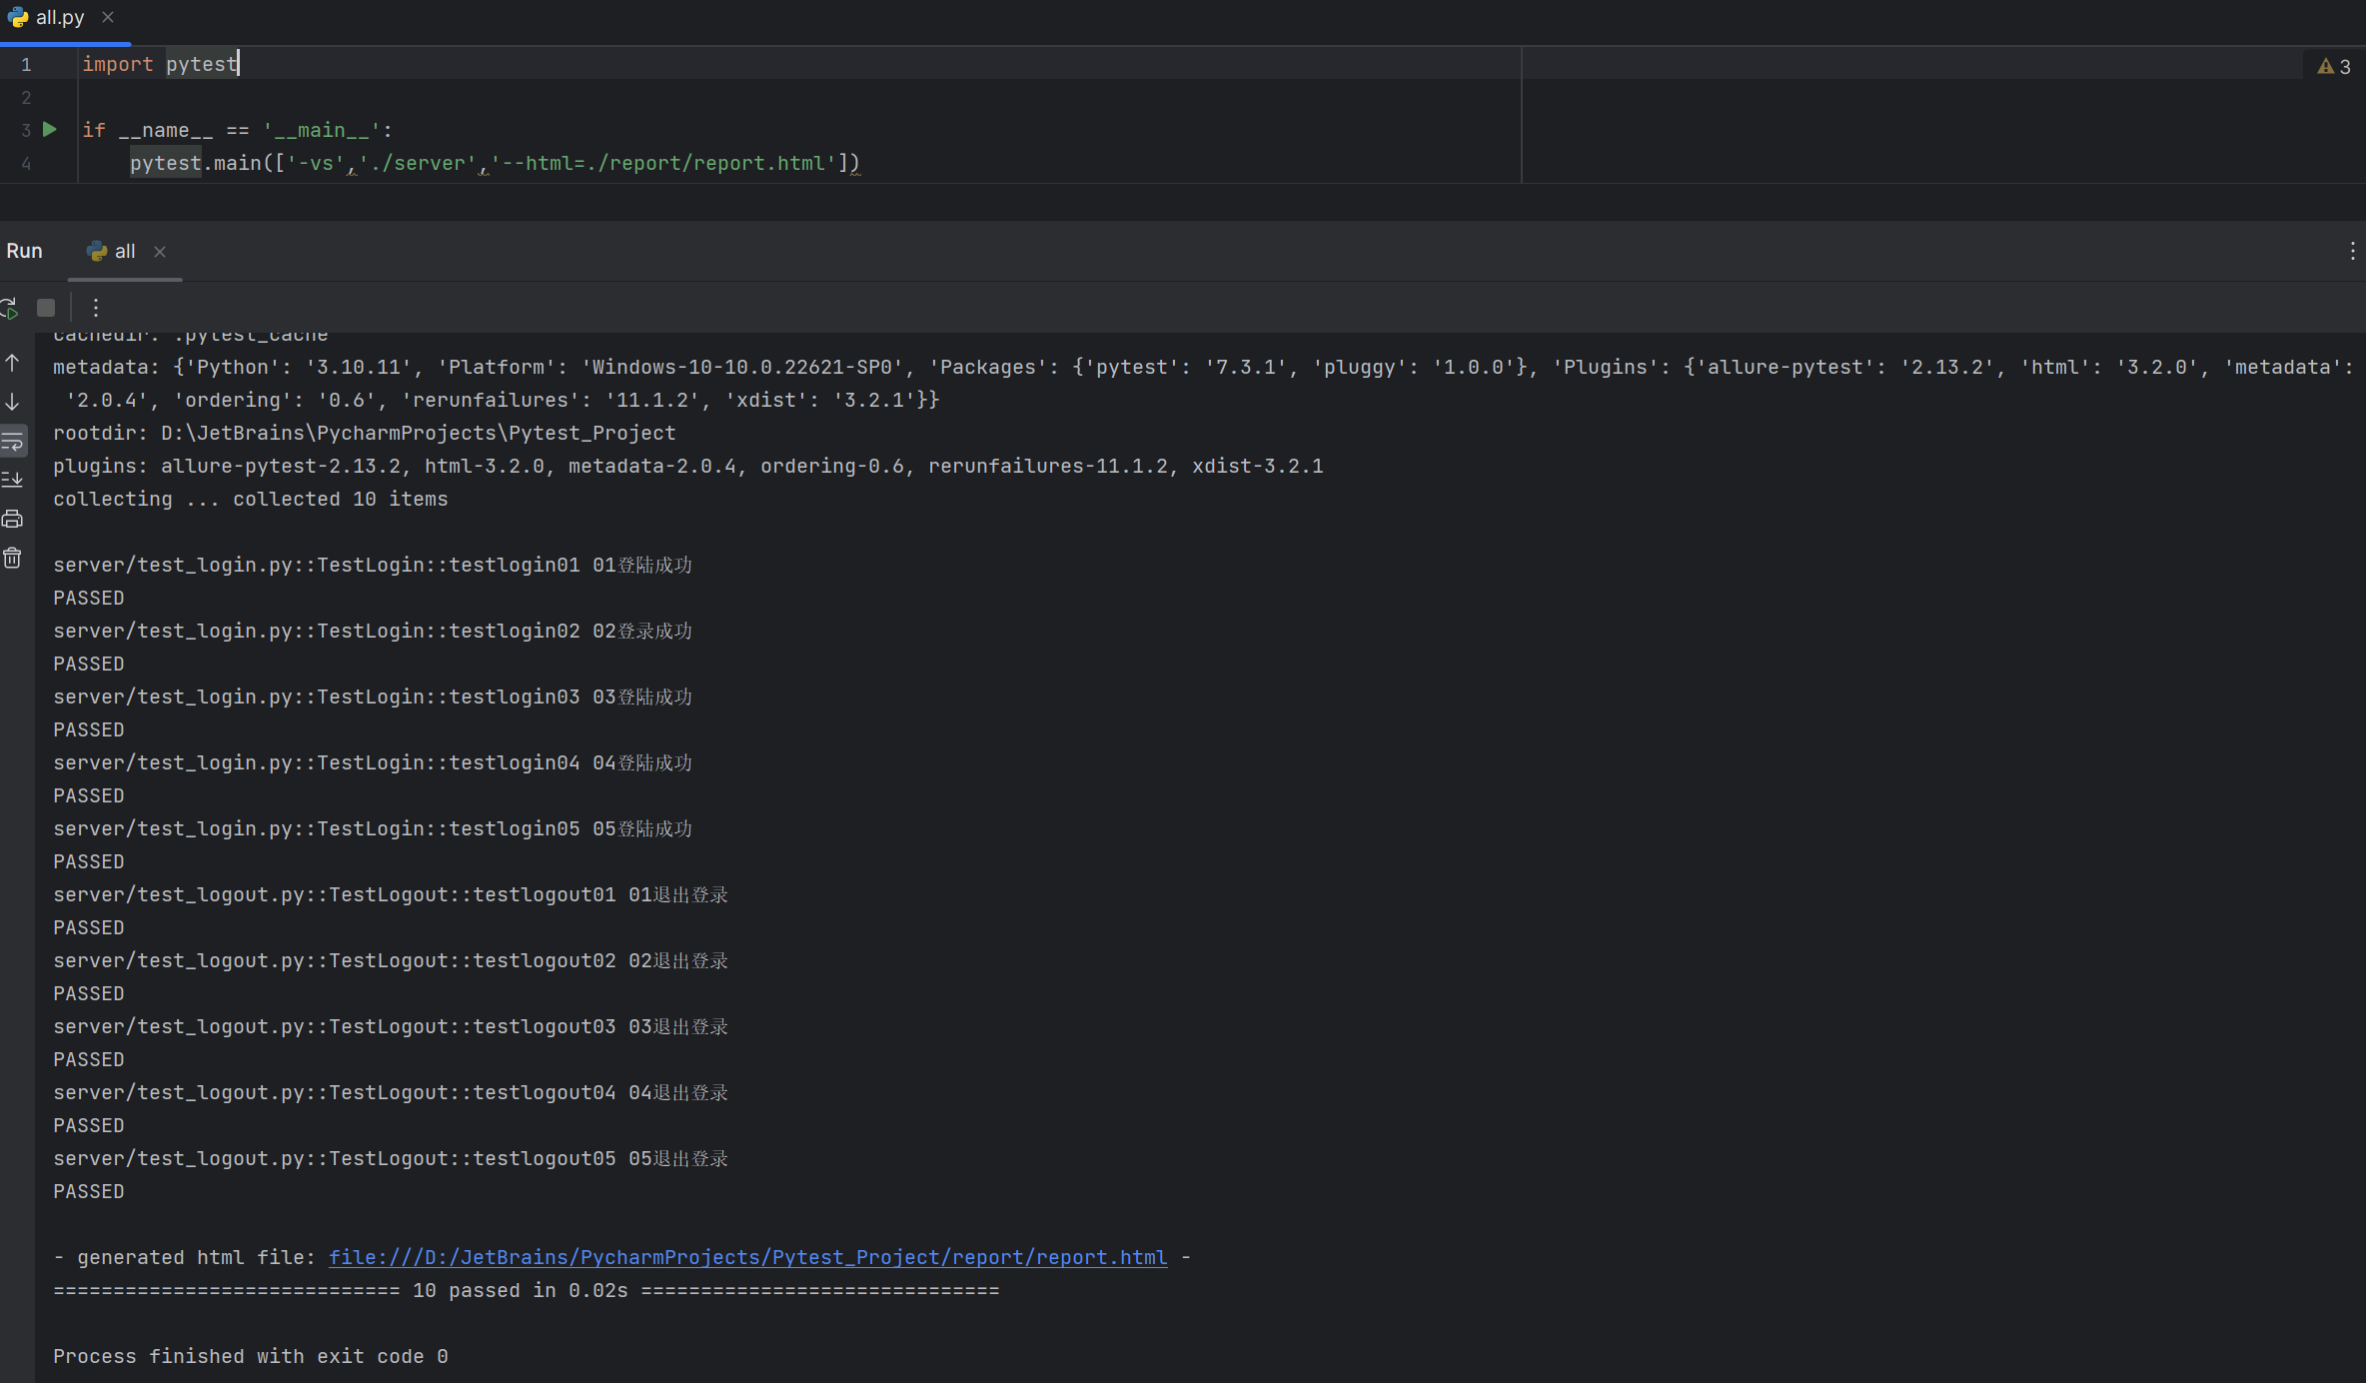This screenshot has width=2366, height=1383.
Task: Click the Print console output icon
Action: pyautogui.click(x=13, y=520)
